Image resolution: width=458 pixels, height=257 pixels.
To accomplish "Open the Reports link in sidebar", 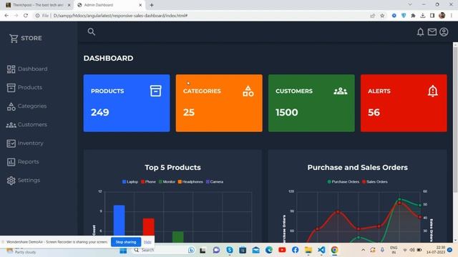I will 28,162.
